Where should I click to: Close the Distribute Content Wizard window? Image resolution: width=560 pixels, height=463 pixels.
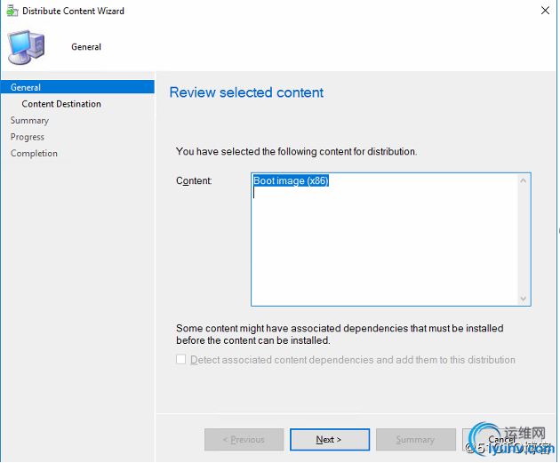point(543,11)
